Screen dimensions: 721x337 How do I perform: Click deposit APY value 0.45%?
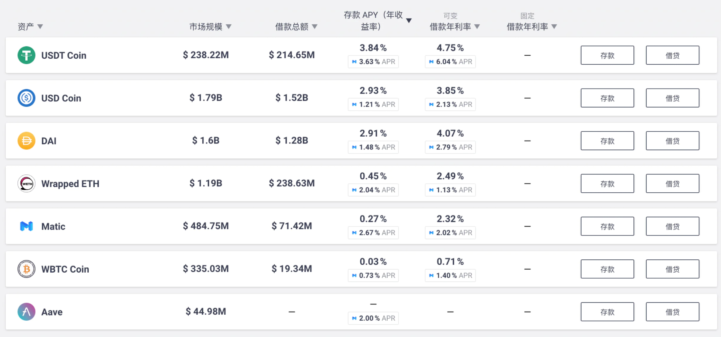click(x=373, y=176)
